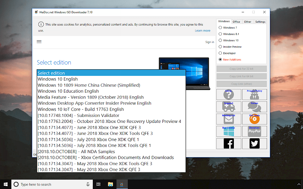This screenshot has width=303, height=189.
Task: Open the hamburger menu on the web page
Action: [x=39, y=42]
